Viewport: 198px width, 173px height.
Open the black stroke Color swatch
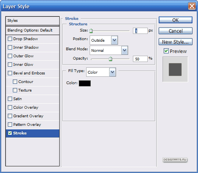coord(85,83)
